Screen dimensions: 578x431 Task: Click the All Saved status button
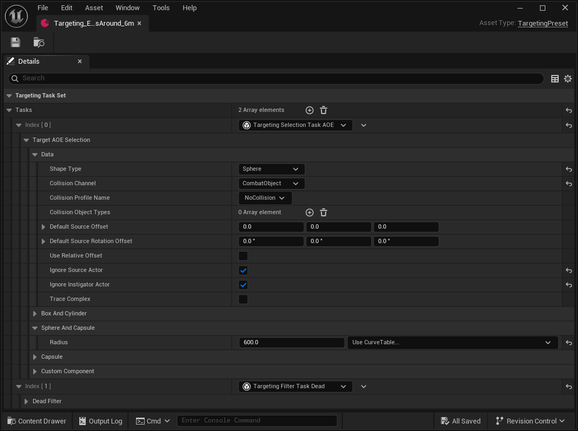pos(461,421)
